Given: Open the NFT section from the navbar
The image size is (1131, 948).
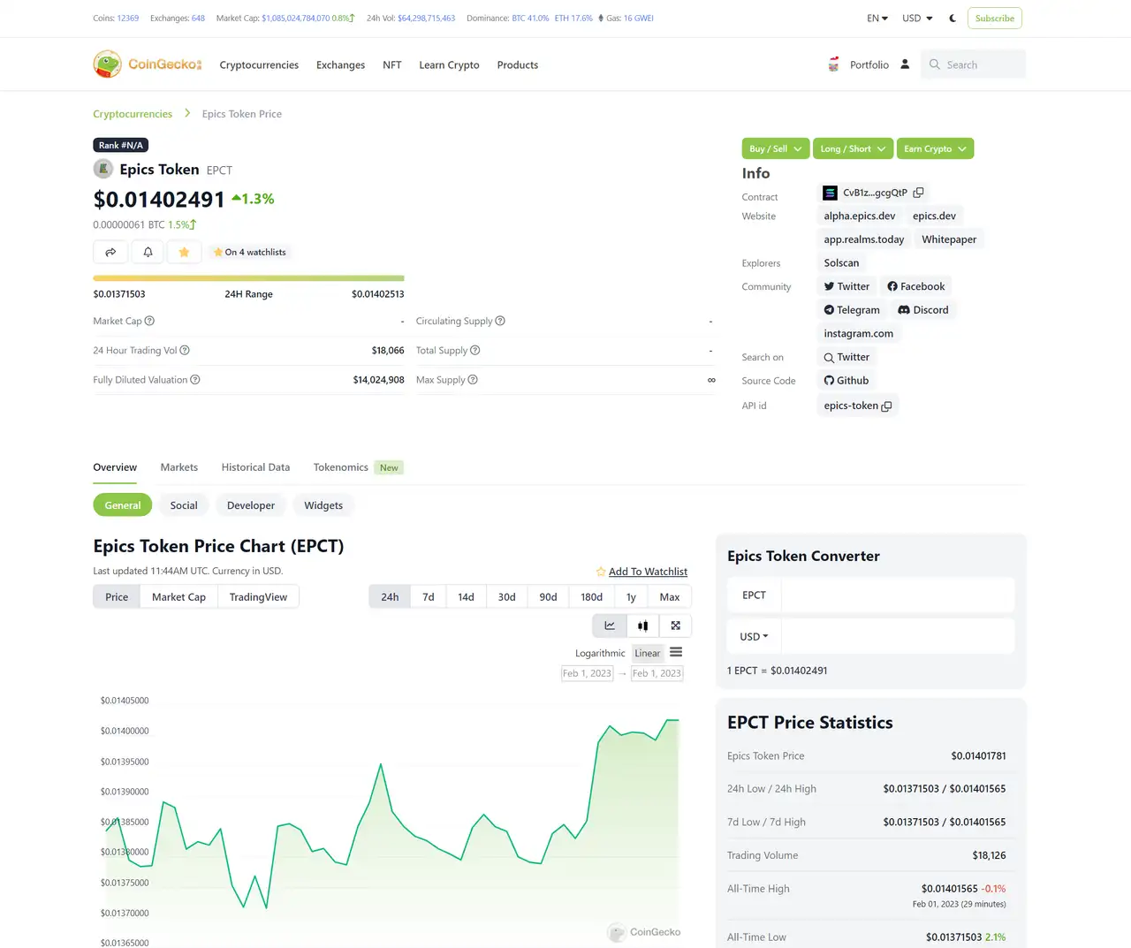Looking at the screenshot, I should pyautogui.click(x=391, y=64).
